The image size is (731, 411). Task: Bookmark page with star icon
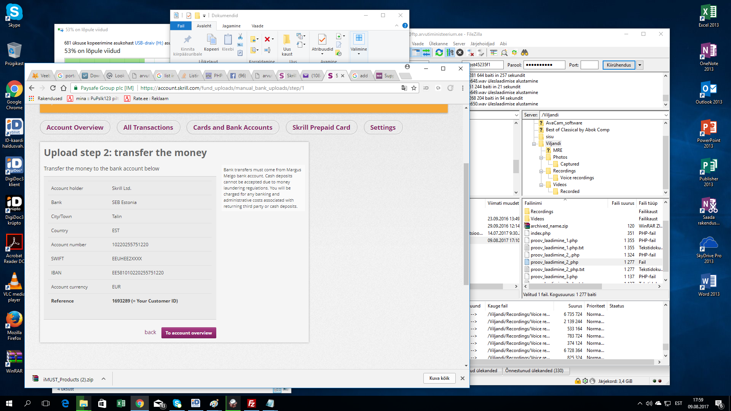click(x=414, y=88)
